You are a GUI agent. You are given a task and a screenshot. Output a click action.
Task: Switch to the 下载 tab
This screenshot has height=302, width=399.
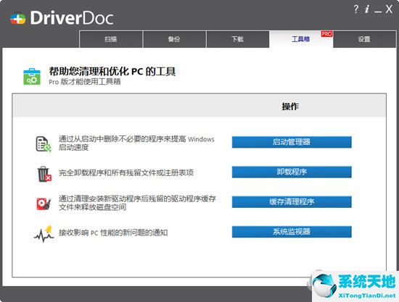238,39
